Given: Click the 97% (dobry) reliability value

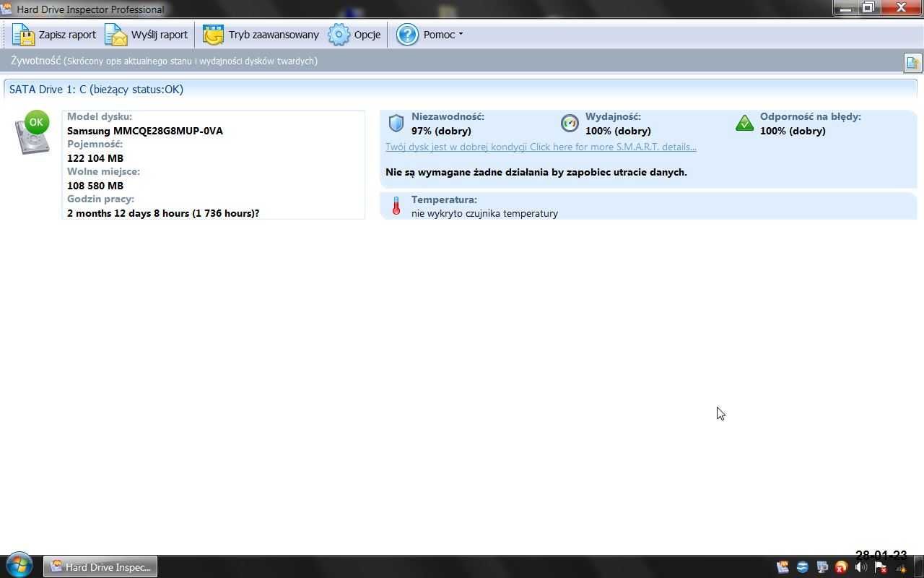Looking at the screenshot, I should pyautogui.click(x=441, y=131).
